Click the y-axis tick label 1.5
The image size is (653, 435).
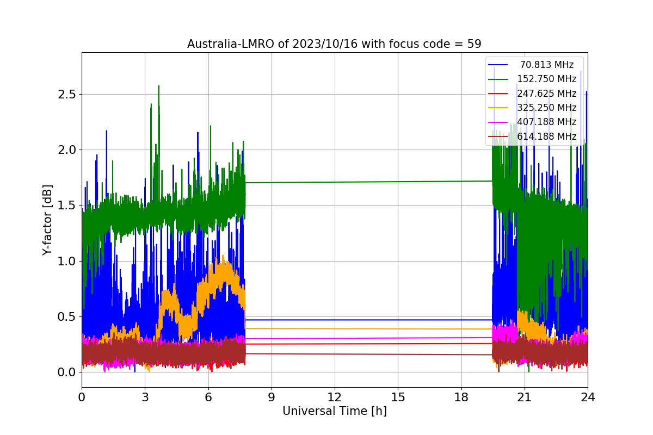click(66, 206)
